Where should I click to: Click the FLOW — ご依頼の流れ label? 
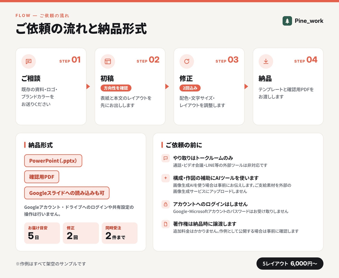pyautogui.click(x=42, y=16)
